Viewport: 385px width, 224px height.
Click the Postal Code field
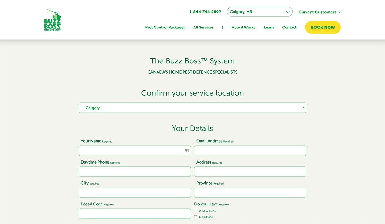tap(134, 214)
